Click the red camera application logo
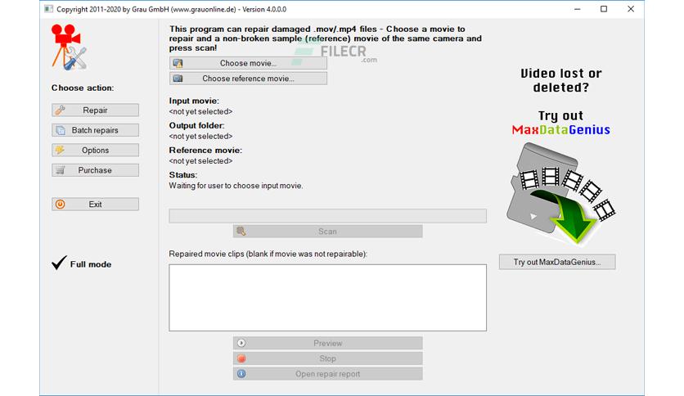The height and width of the screenshot is (396, 684). pyautogui.click(x=69, y=47)
